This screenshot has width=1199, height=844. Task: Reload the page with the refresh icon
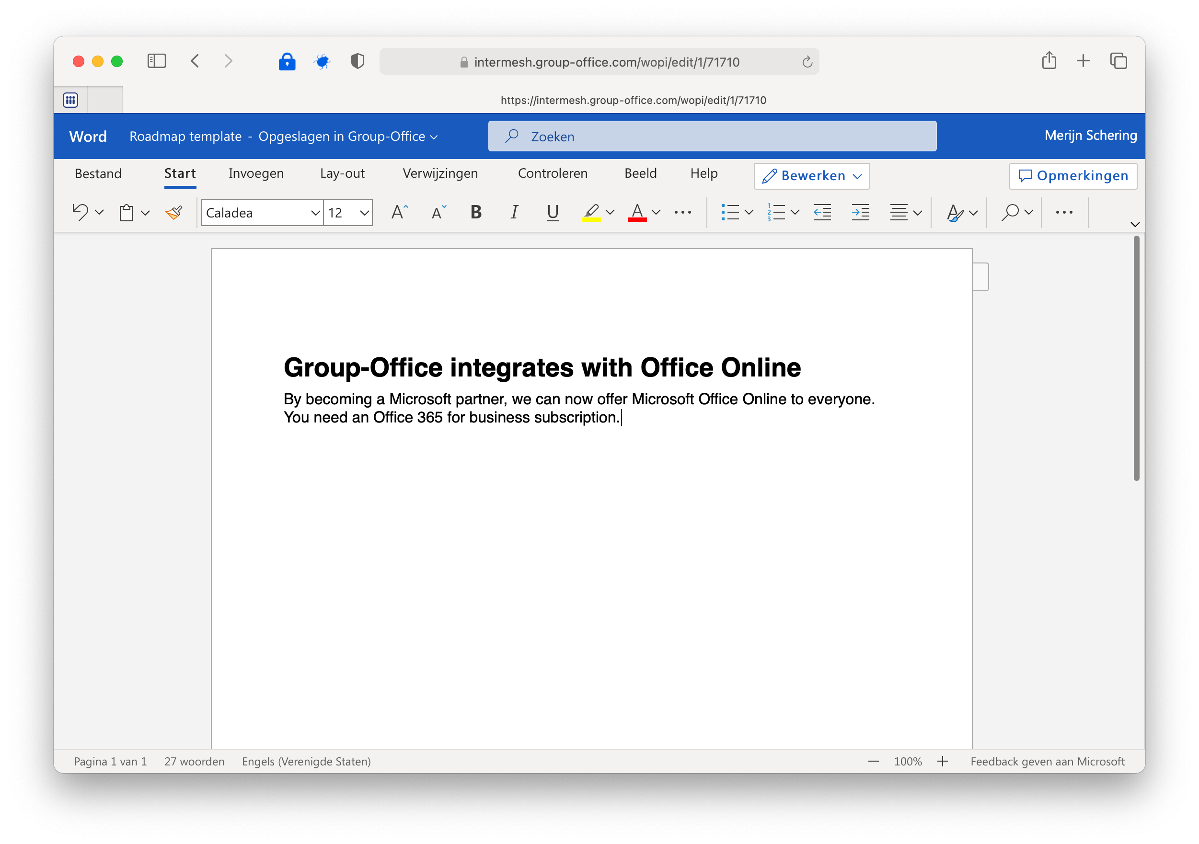(807, 62)
